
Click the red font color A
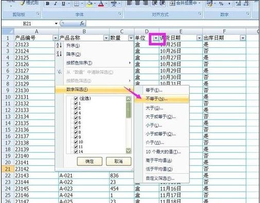[101, 4]
